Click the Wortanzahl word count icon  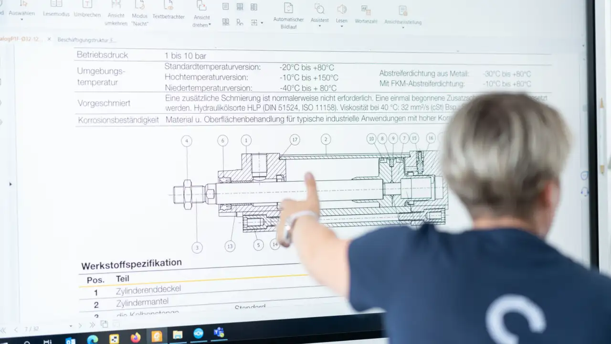coord(366,11)
